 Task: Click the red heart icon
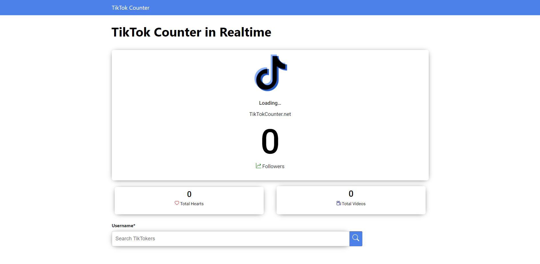coord(177,203)
